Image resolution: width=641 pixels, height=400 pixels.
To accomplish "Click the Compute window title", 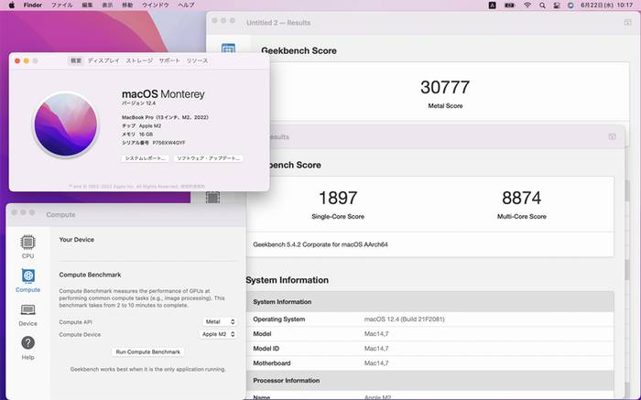I will click(x=60, y=214).
